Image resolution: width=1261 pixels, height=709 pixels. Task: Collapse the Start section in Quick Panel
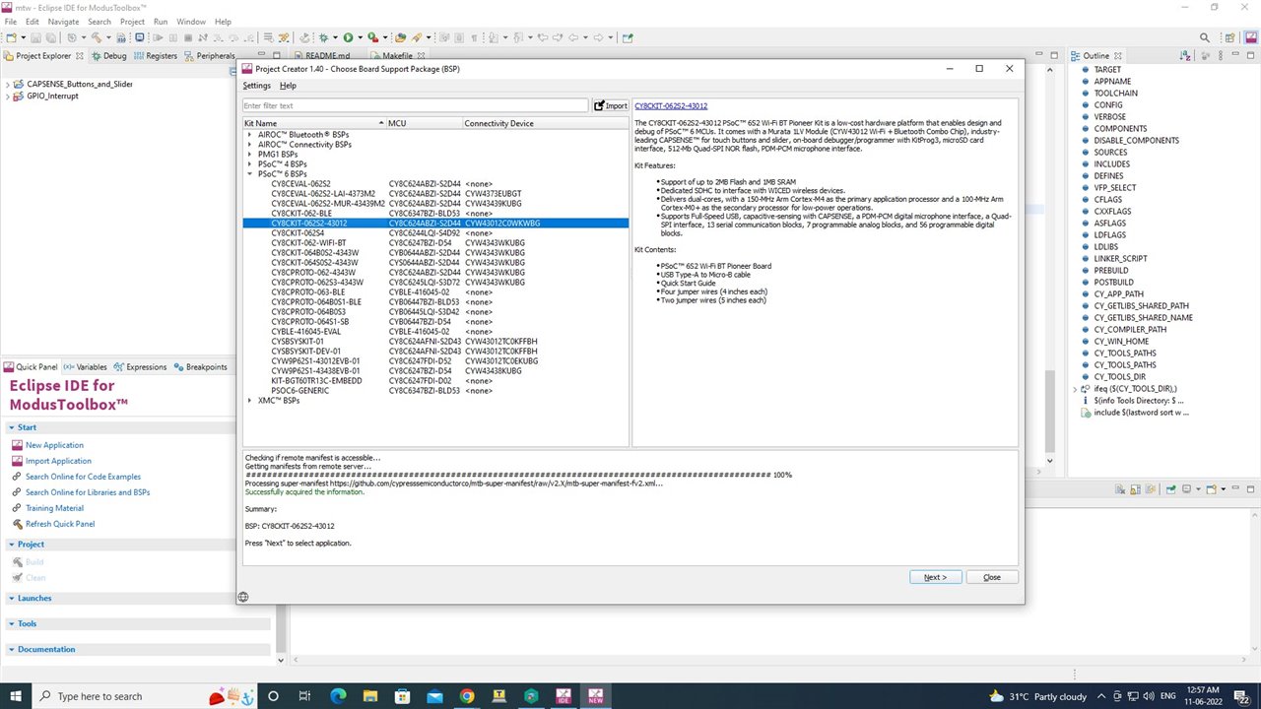(11, 427)
